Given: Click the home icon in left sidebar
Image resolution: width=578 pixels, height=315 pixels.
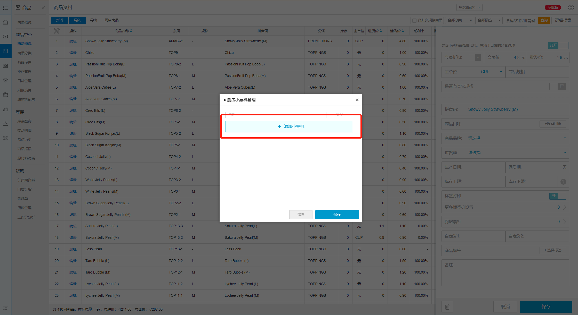Looking at the screenshot, I should tap(5, 22).
